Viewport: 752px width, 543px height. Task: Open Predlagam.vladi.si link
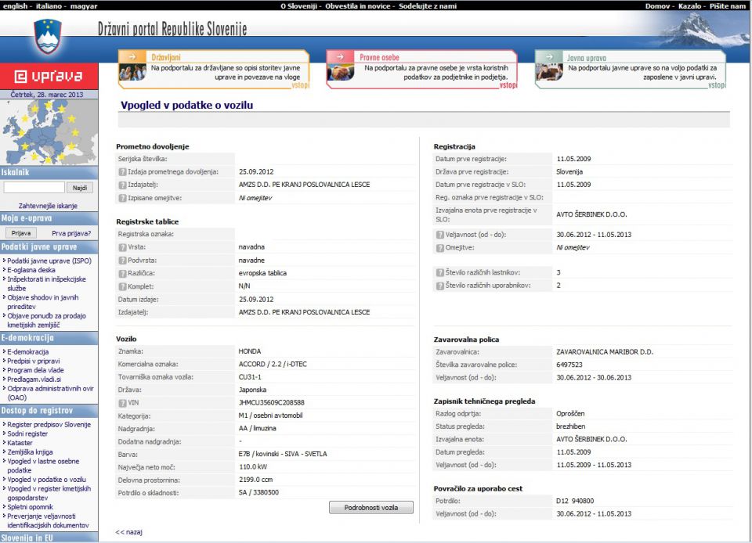[34, 379]
